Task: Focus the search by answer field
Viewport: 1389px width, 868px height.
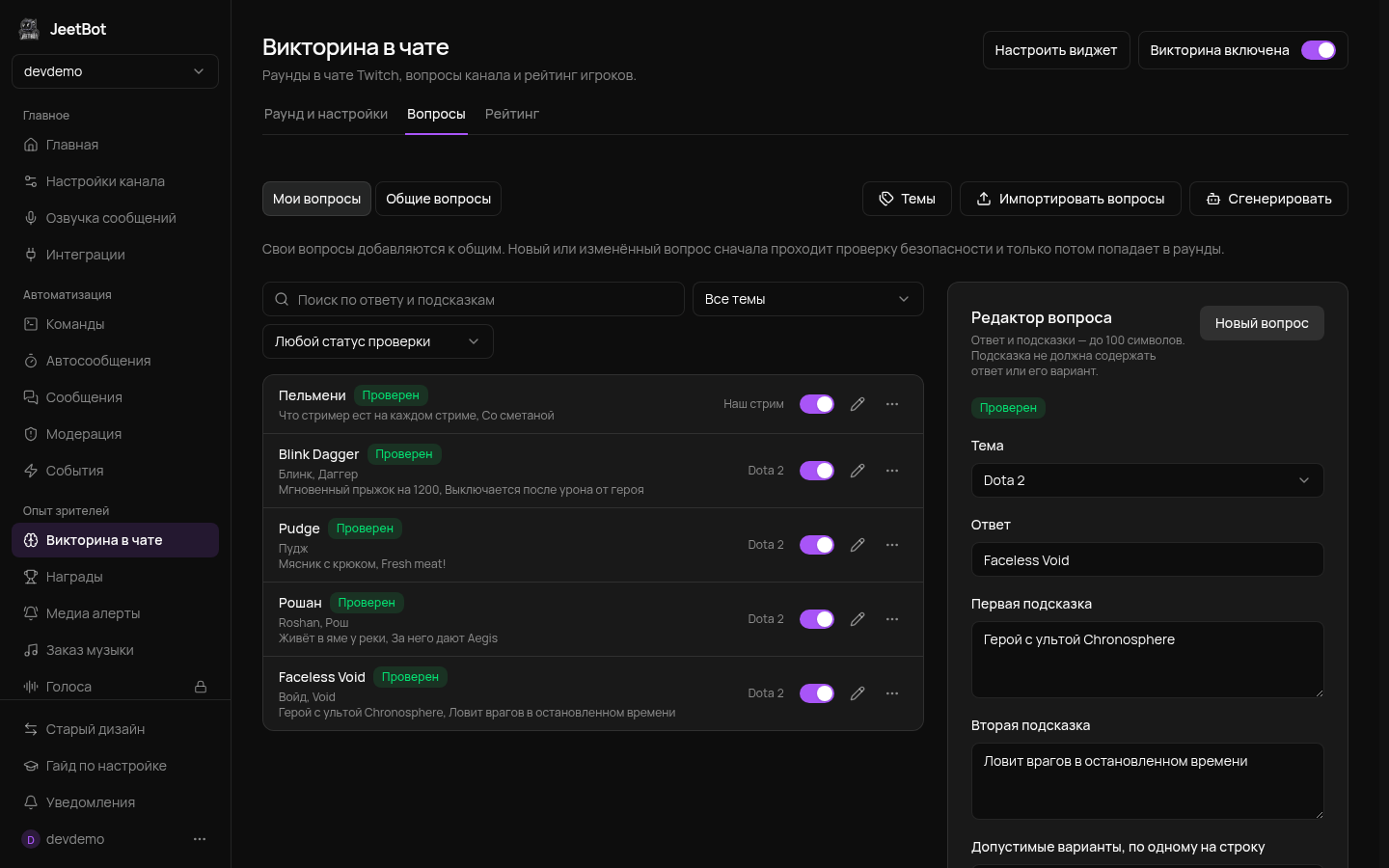Action: (x=474, y=299)
